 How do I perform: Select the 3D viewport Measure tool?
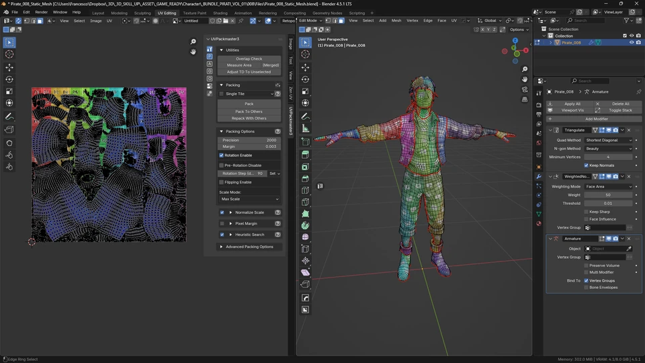click(305, 129)
